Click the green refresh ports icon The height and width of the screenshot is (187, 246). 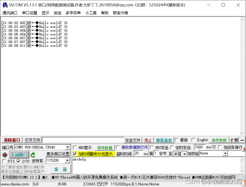pyautogui.click(x=33, y=155)
